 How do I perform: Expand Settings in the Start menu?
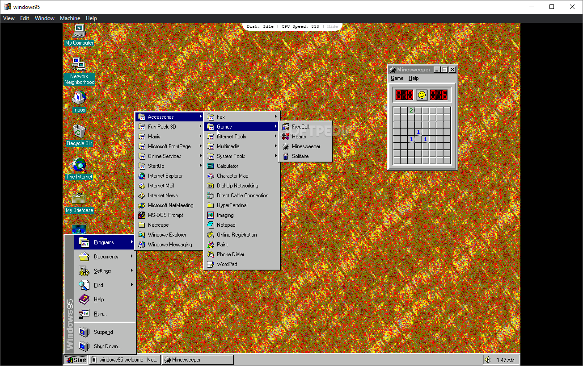pos(105,271)
